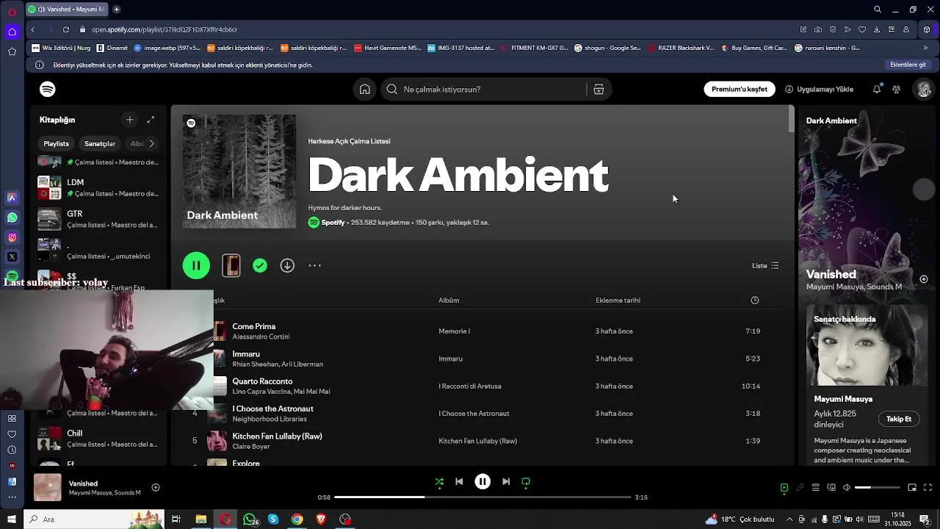940x529 pixels.
Task: Follow Mayumi Masuya with Takip Et
Action: (x=898, y=419)
